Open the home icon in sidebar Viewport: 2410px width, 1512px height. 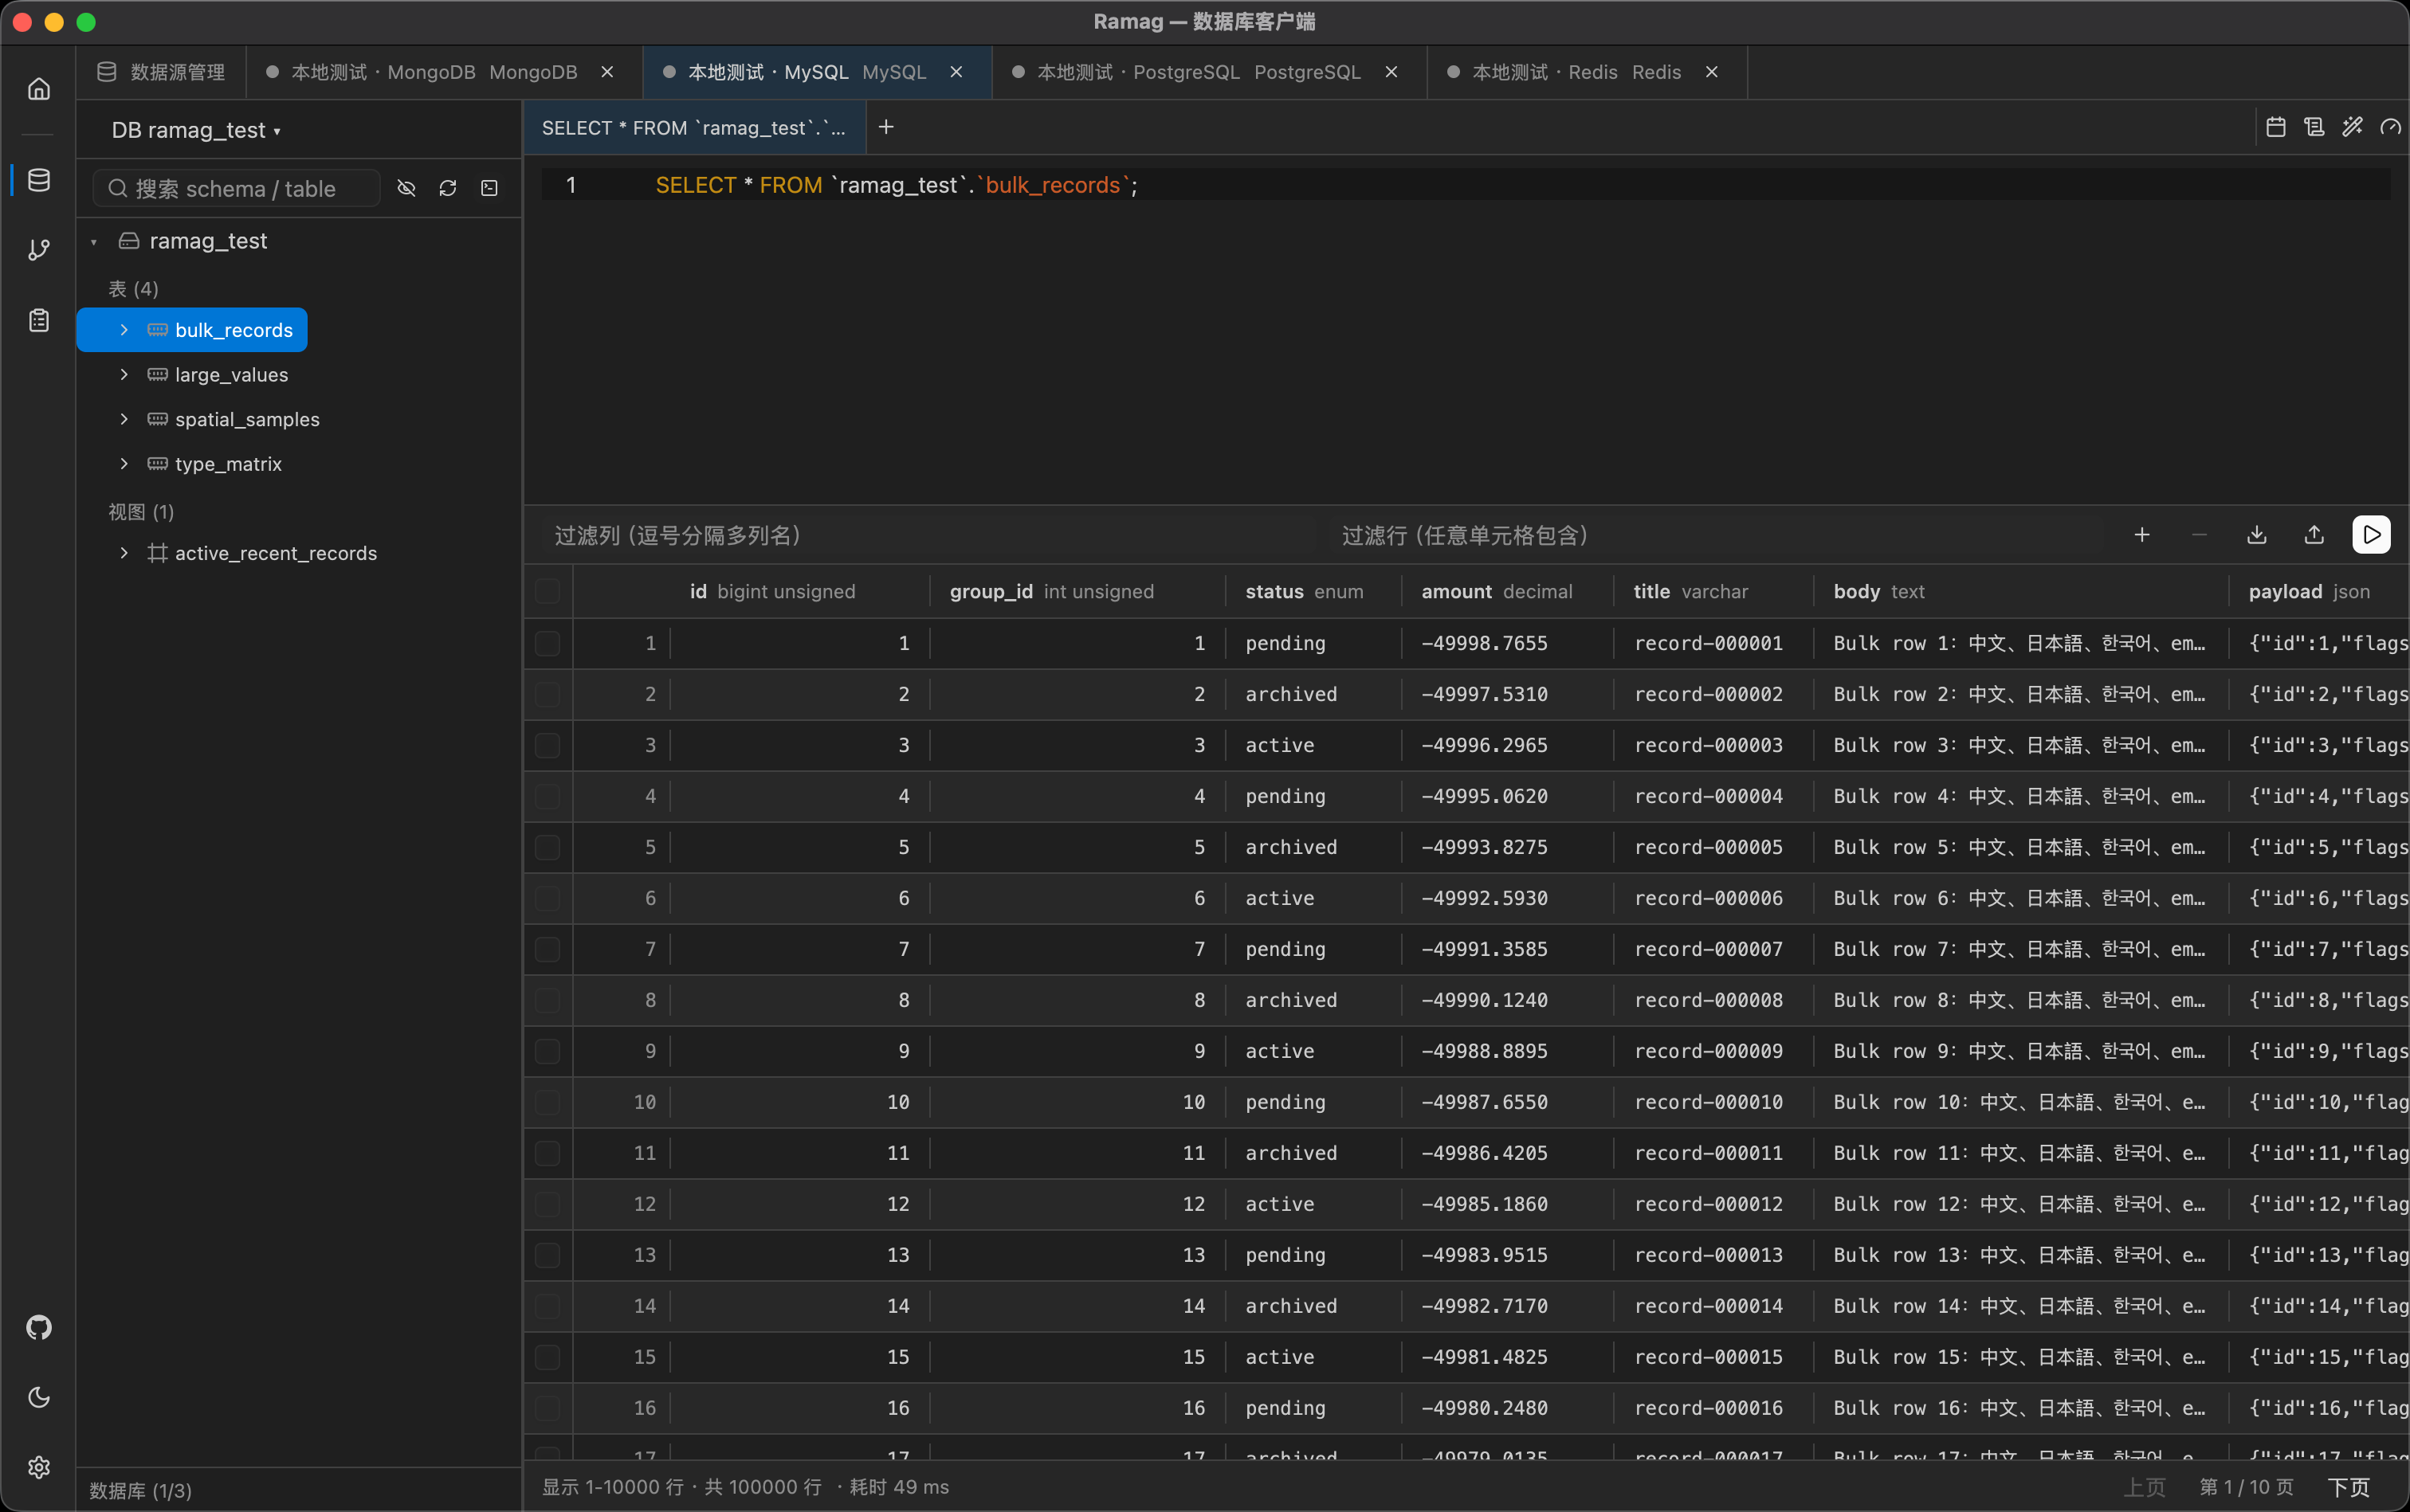point(38,90)
